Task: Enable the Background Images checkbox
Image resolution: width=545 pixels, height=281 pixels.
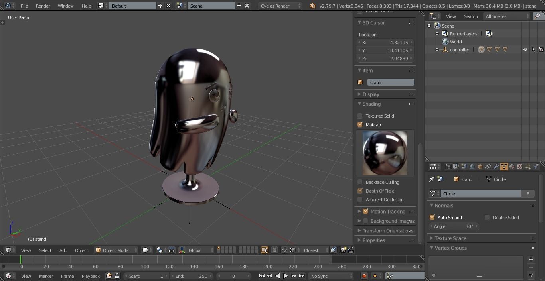Action: click(365, 221)
